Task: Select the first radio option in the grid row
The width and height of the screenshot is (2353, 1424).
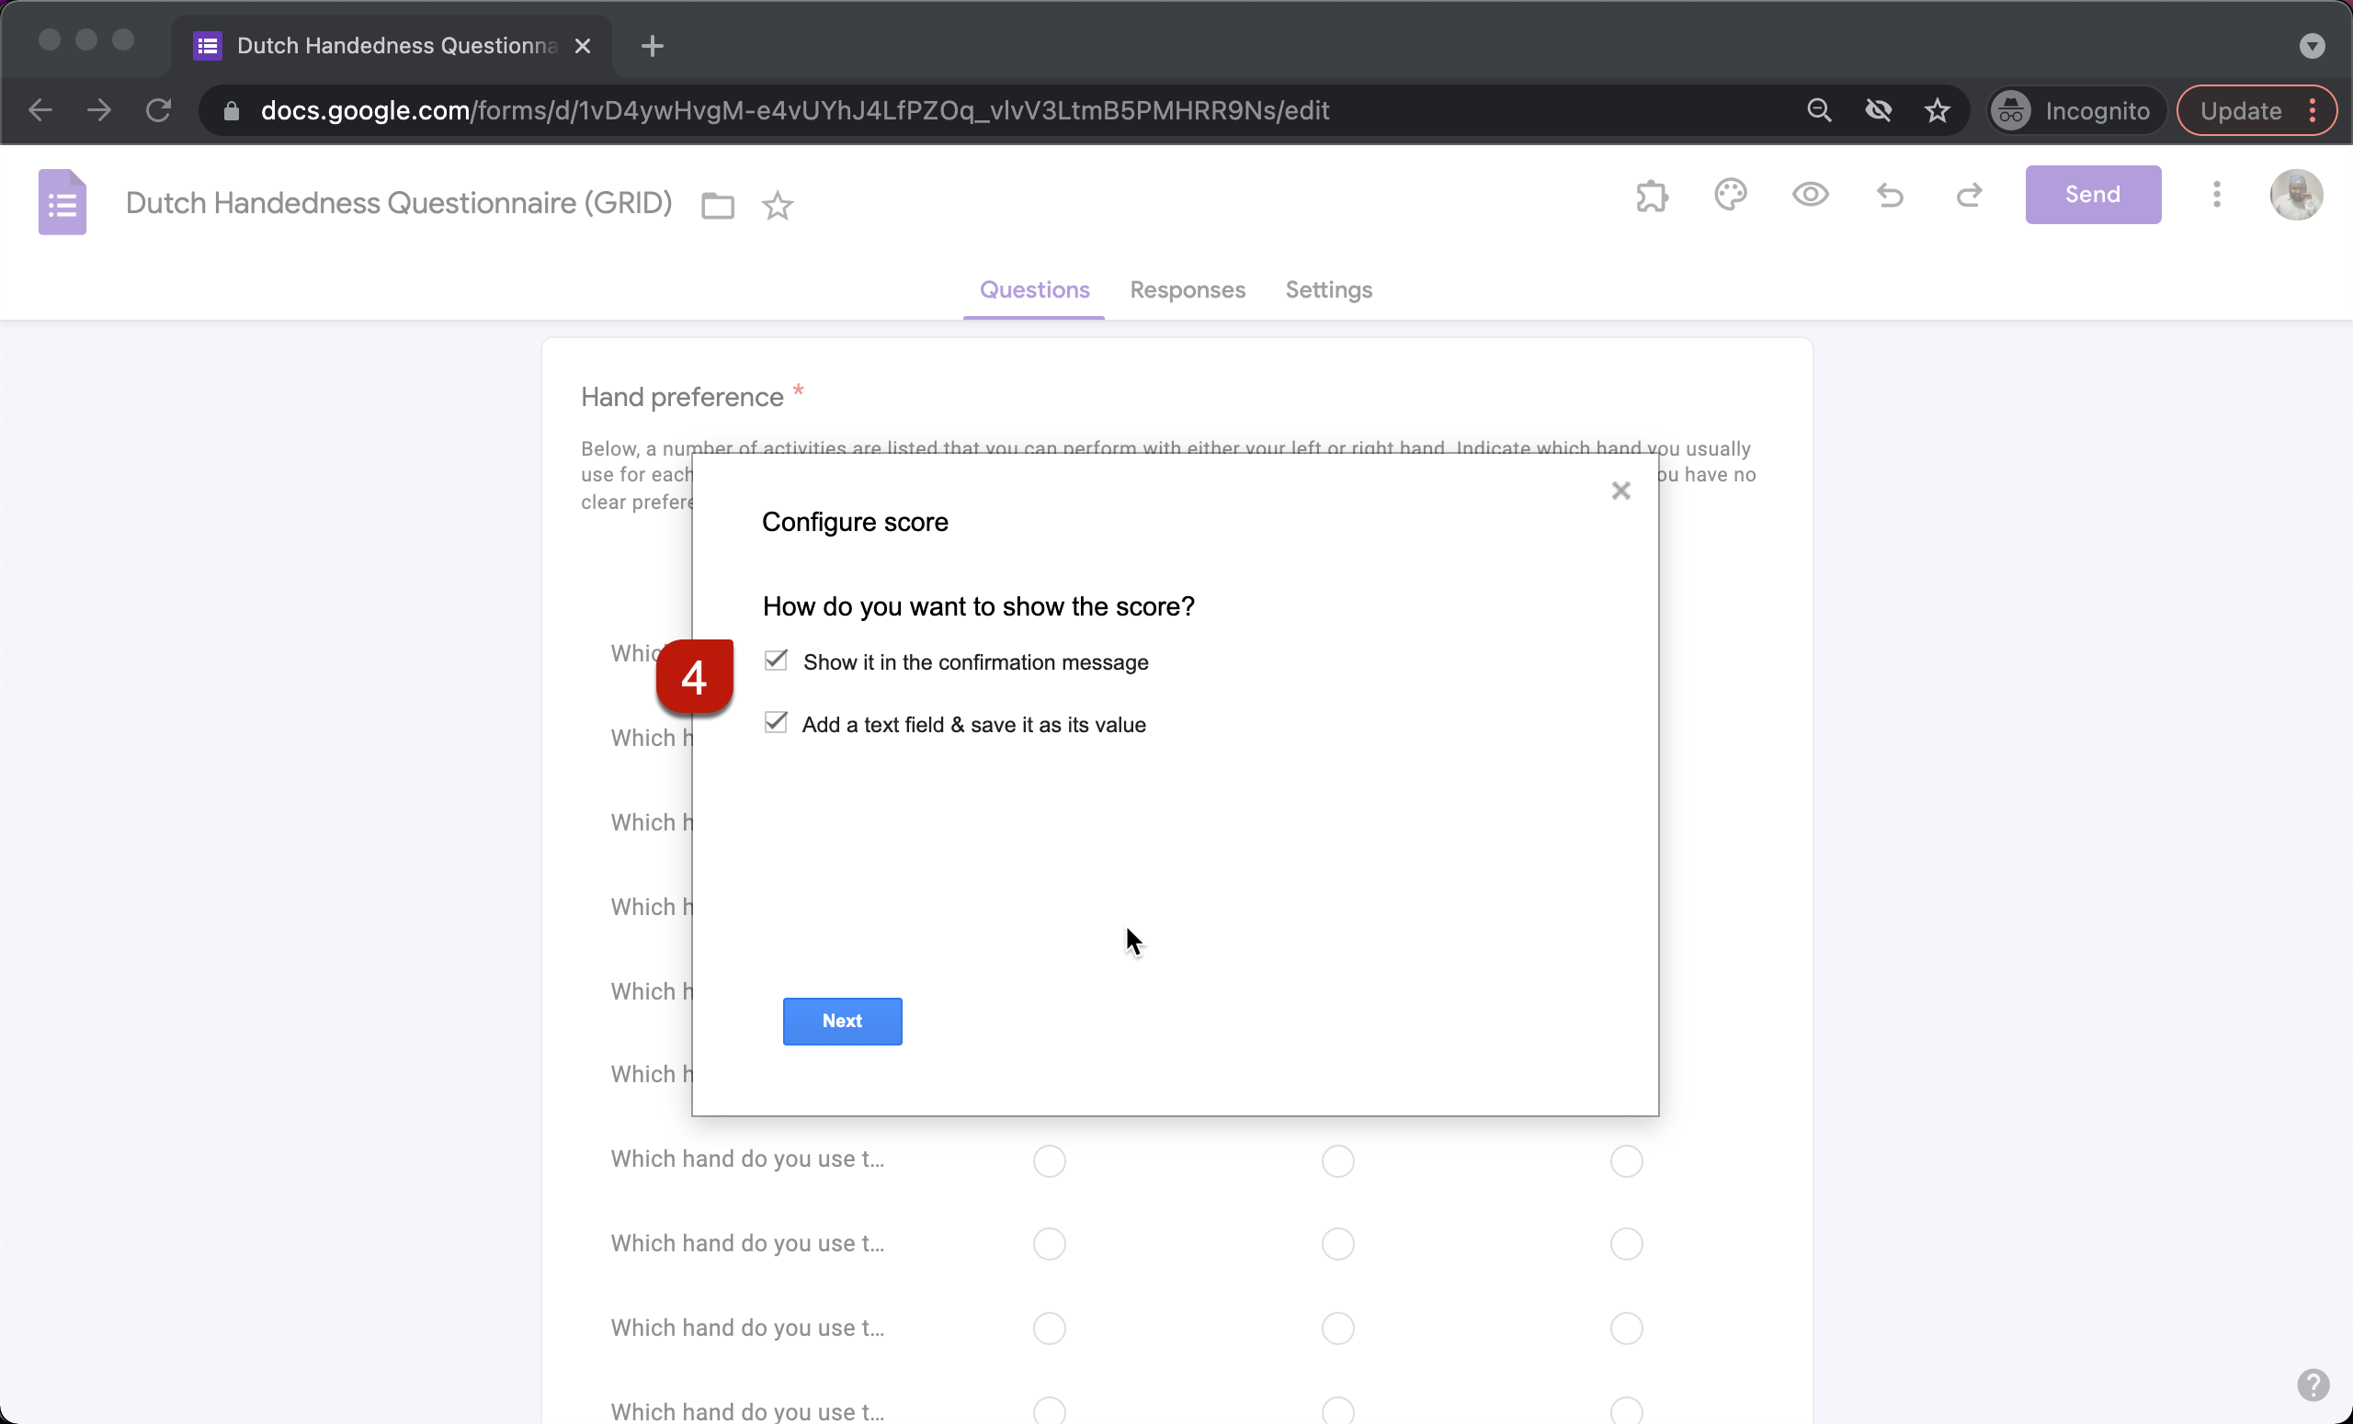Action: 1048,1160
